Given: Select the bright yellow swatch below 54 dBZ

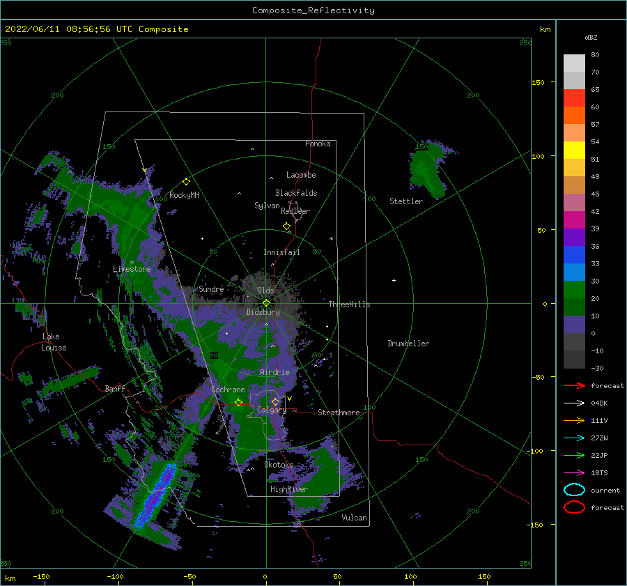Looking at the screenshot, I should [x=574, y=150].
